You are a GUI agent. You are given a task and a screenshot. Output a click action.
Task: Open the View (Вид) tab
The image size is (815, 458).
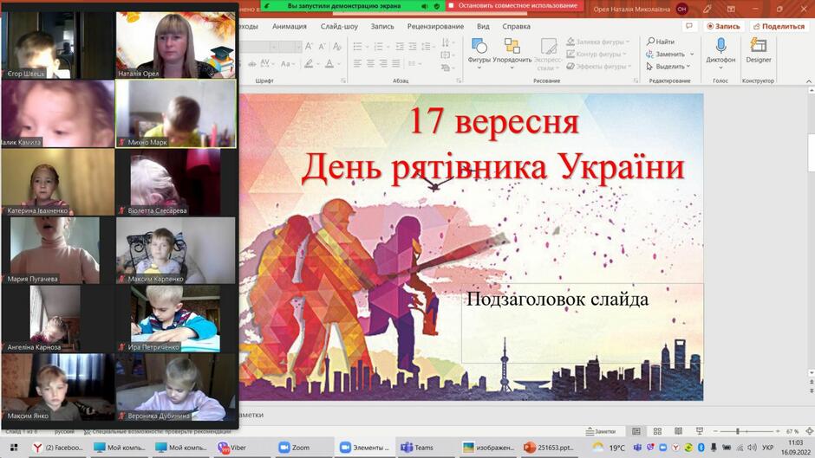pos(483,26)
